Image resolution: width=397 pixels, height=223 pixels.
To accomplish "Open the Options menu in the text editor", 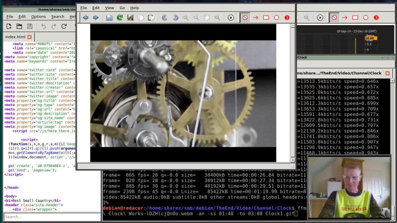I will [x=38, y=16].
